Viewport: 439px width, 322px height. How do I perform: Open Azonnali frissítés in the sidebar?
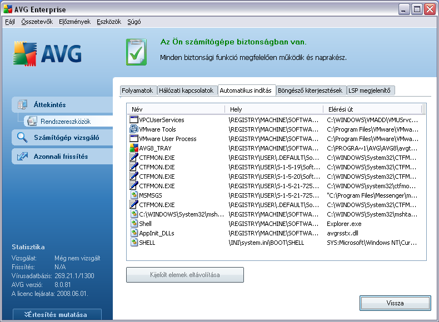[62, 157]
